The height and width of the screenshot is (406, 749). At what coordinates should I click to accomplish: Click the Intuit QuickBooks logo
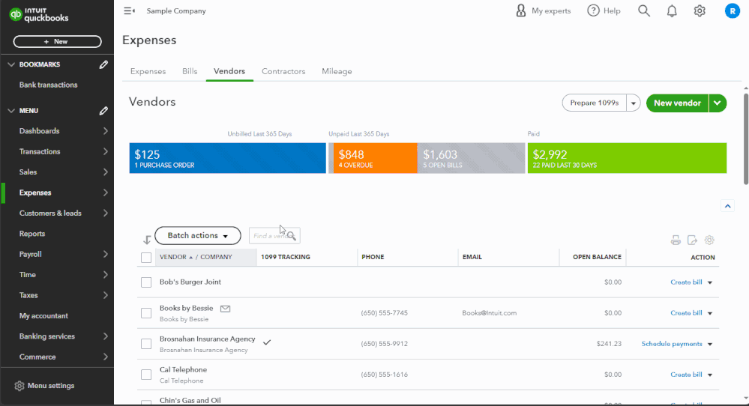pos(39,15)
